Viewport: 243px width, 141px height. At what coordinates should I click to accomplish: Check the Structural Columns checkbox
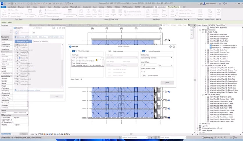[19, 71]
